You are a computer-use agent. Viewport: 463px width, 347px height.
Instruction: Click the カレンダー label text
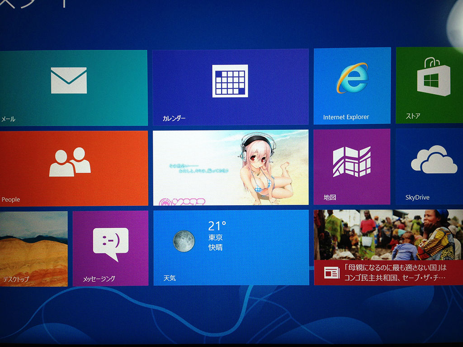coord(174,118)
